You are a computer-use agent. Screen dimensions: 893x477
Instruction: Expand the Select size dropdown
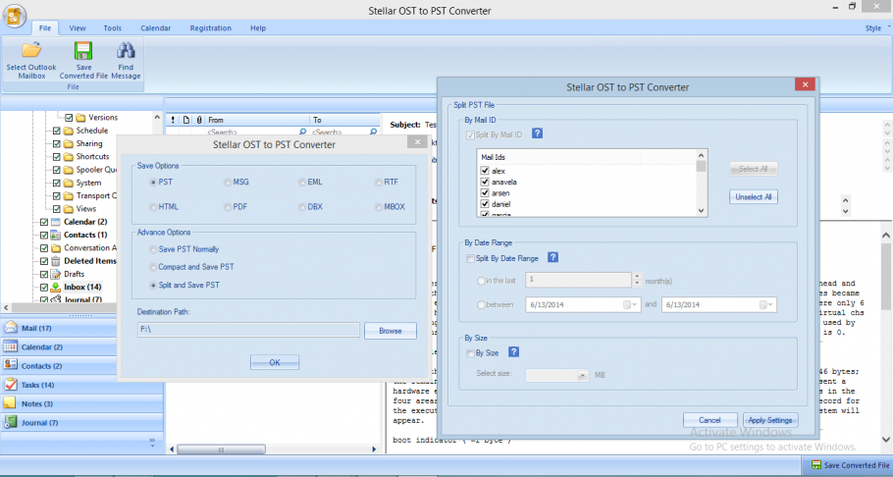pos(582,374)
